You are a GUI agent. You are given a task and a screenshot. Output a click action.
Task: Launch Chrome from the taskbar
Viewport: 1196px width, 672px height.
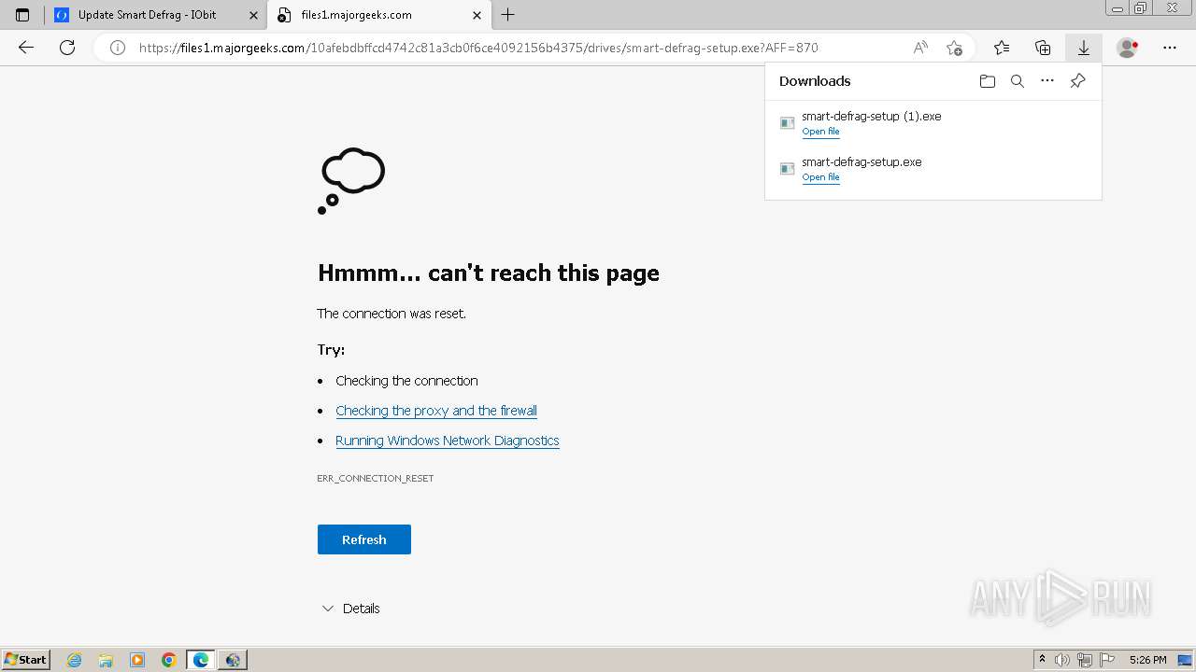[169, 660]
